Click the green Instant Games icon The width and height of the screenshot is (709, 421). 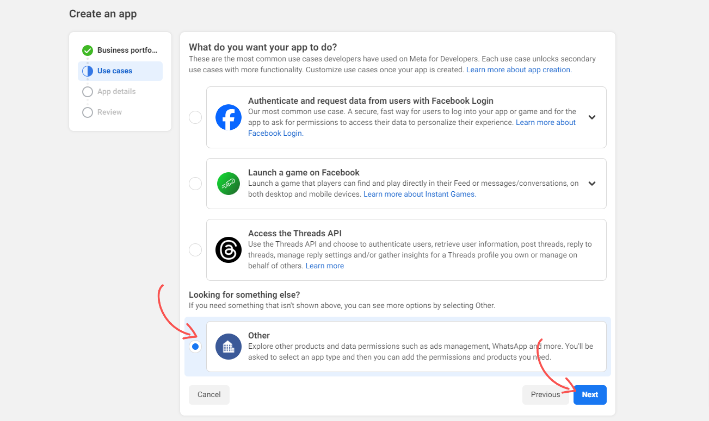coord(228,183)
